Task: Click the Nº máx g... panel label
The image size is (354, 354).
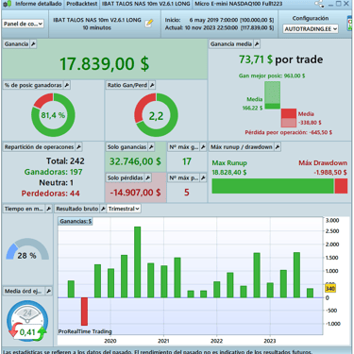Action: coord(184,147)
